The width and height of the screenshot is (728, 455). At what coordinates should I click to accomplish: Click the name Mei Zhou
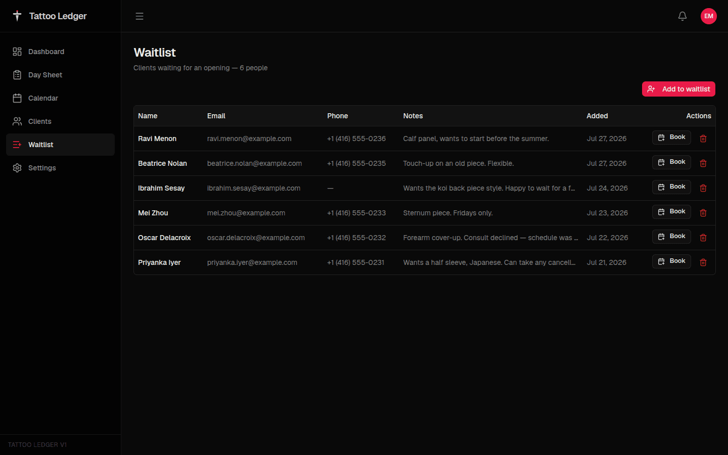[x=153, y=213]
